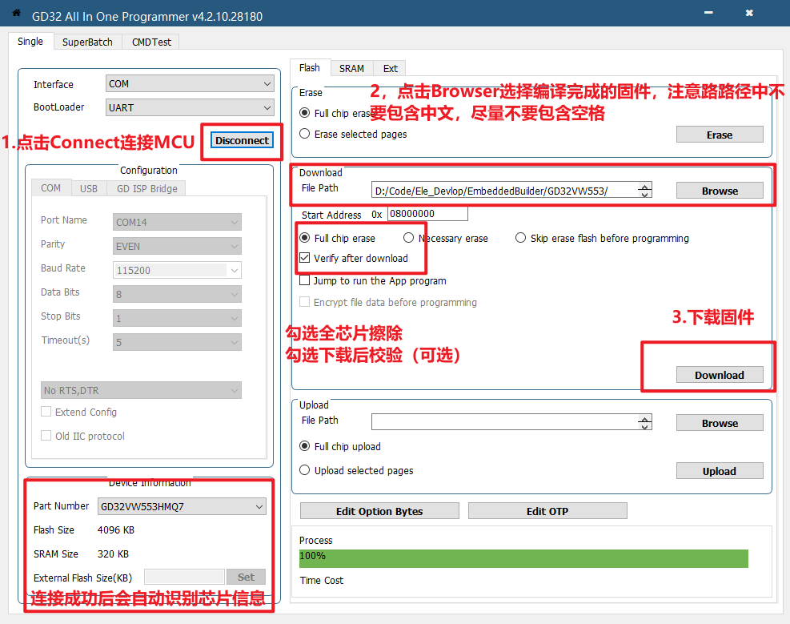Select Erase selected pages radio button
The height and width of the screenshot is (624, 790).
pos(305,134)
